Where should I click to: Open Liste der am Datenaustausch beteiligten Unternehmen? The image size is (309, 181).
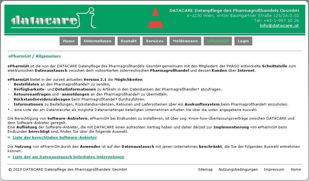[68, 157]
